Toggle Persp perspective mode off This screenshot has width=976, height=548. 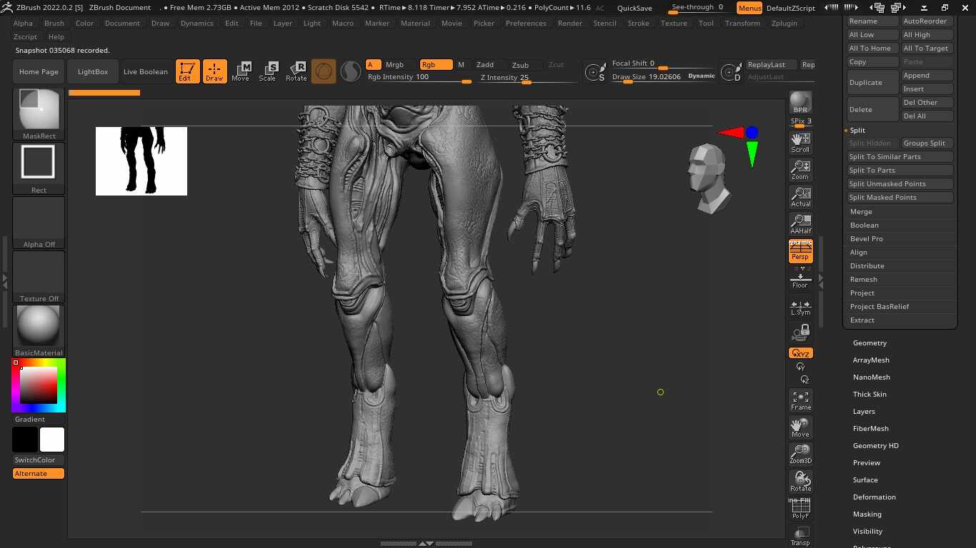(x=800, y=251)
